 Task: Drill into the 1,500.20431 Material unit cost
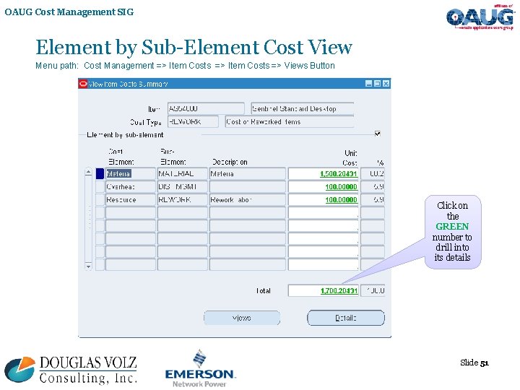pos(338,174)
